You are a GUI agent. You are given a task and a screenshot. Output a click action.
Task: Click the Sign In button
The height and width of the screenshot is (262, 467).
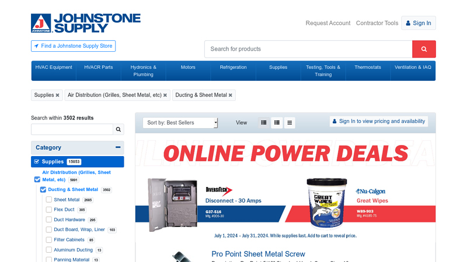point(419,23)
